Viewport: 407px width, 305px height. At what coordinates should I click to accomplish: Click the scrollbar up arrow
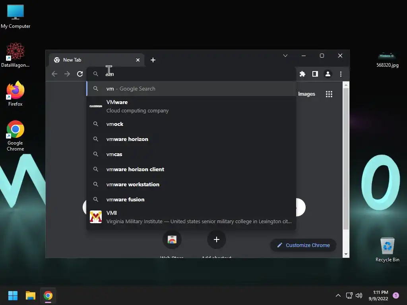pyautogui.click(x=346, y=85)
